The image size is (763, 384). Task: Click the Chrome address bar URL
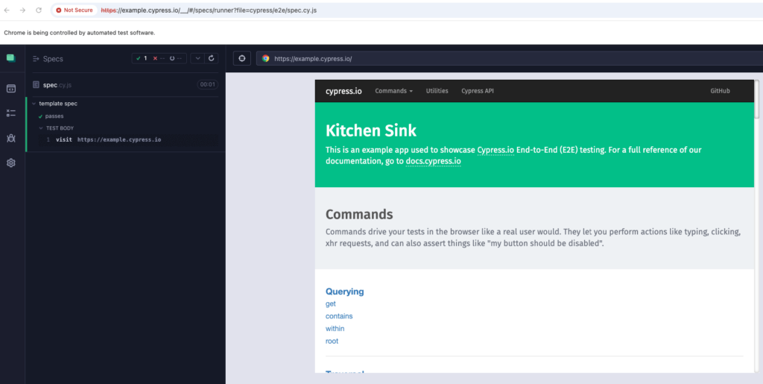[x=209, y=10]
